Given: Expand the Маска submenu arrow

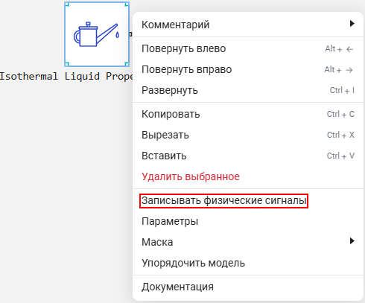Looking at the screenshot, I should 352,241.
